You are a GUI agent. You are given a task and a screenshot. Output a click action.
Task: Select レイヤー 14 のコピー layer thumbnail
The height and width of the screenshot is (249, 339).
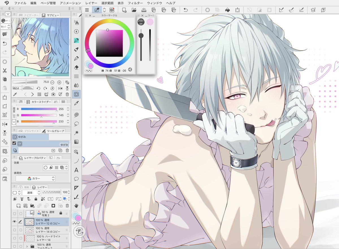29,230
